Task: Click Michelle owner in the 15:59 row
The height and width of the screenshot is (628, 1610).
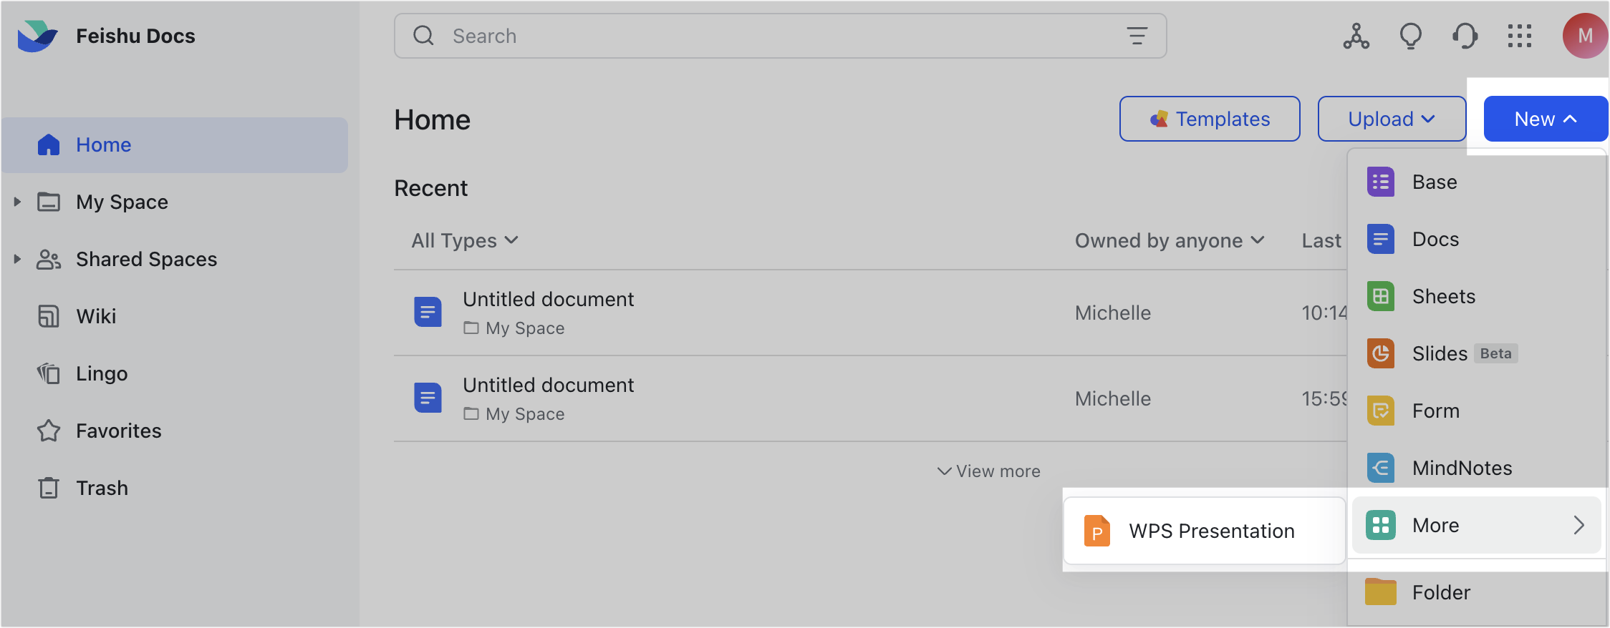Action: (x=1113, y=398)
